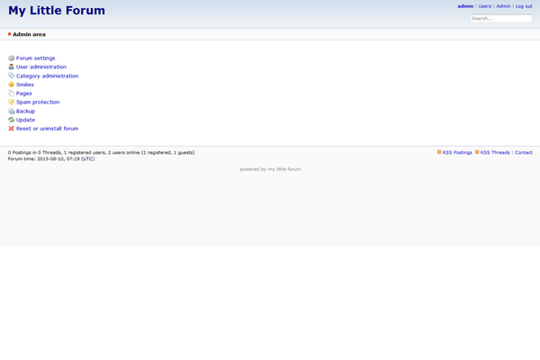Click the smiley face icon
Viewport: 540px width, 360px height.
tap(12, 85)
